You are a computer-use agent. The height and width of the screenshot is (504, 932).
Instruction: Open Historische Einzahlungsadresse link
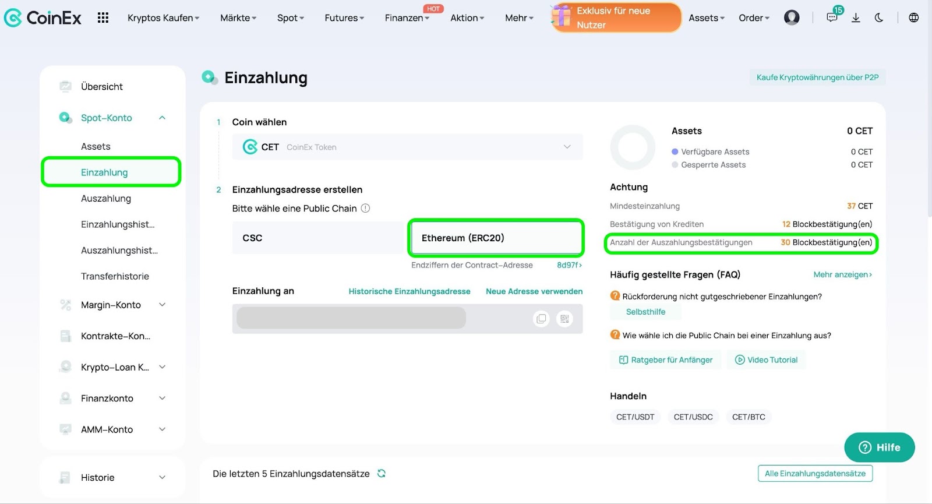tap(409, 291)
